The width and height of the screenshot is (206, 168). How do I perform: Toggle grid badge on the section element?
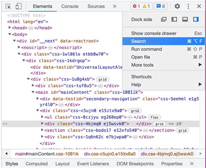182,130
